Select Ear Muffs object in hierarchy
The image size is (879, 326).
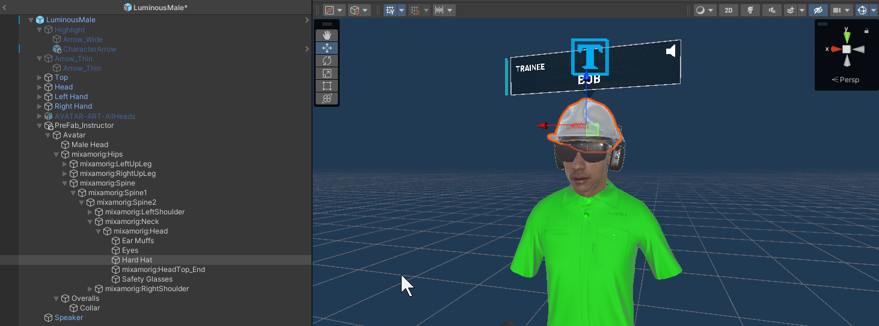[138, 241]
